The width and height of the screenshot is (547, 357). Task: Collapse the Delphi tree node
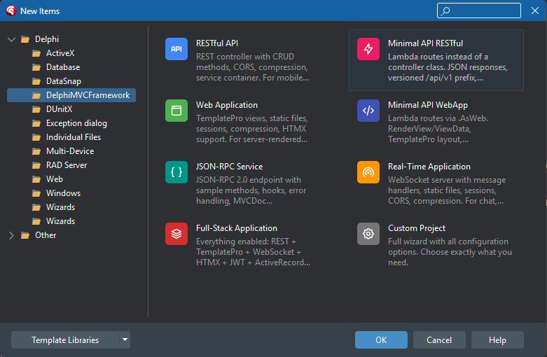pyautogui.click(x=11, y=39)
